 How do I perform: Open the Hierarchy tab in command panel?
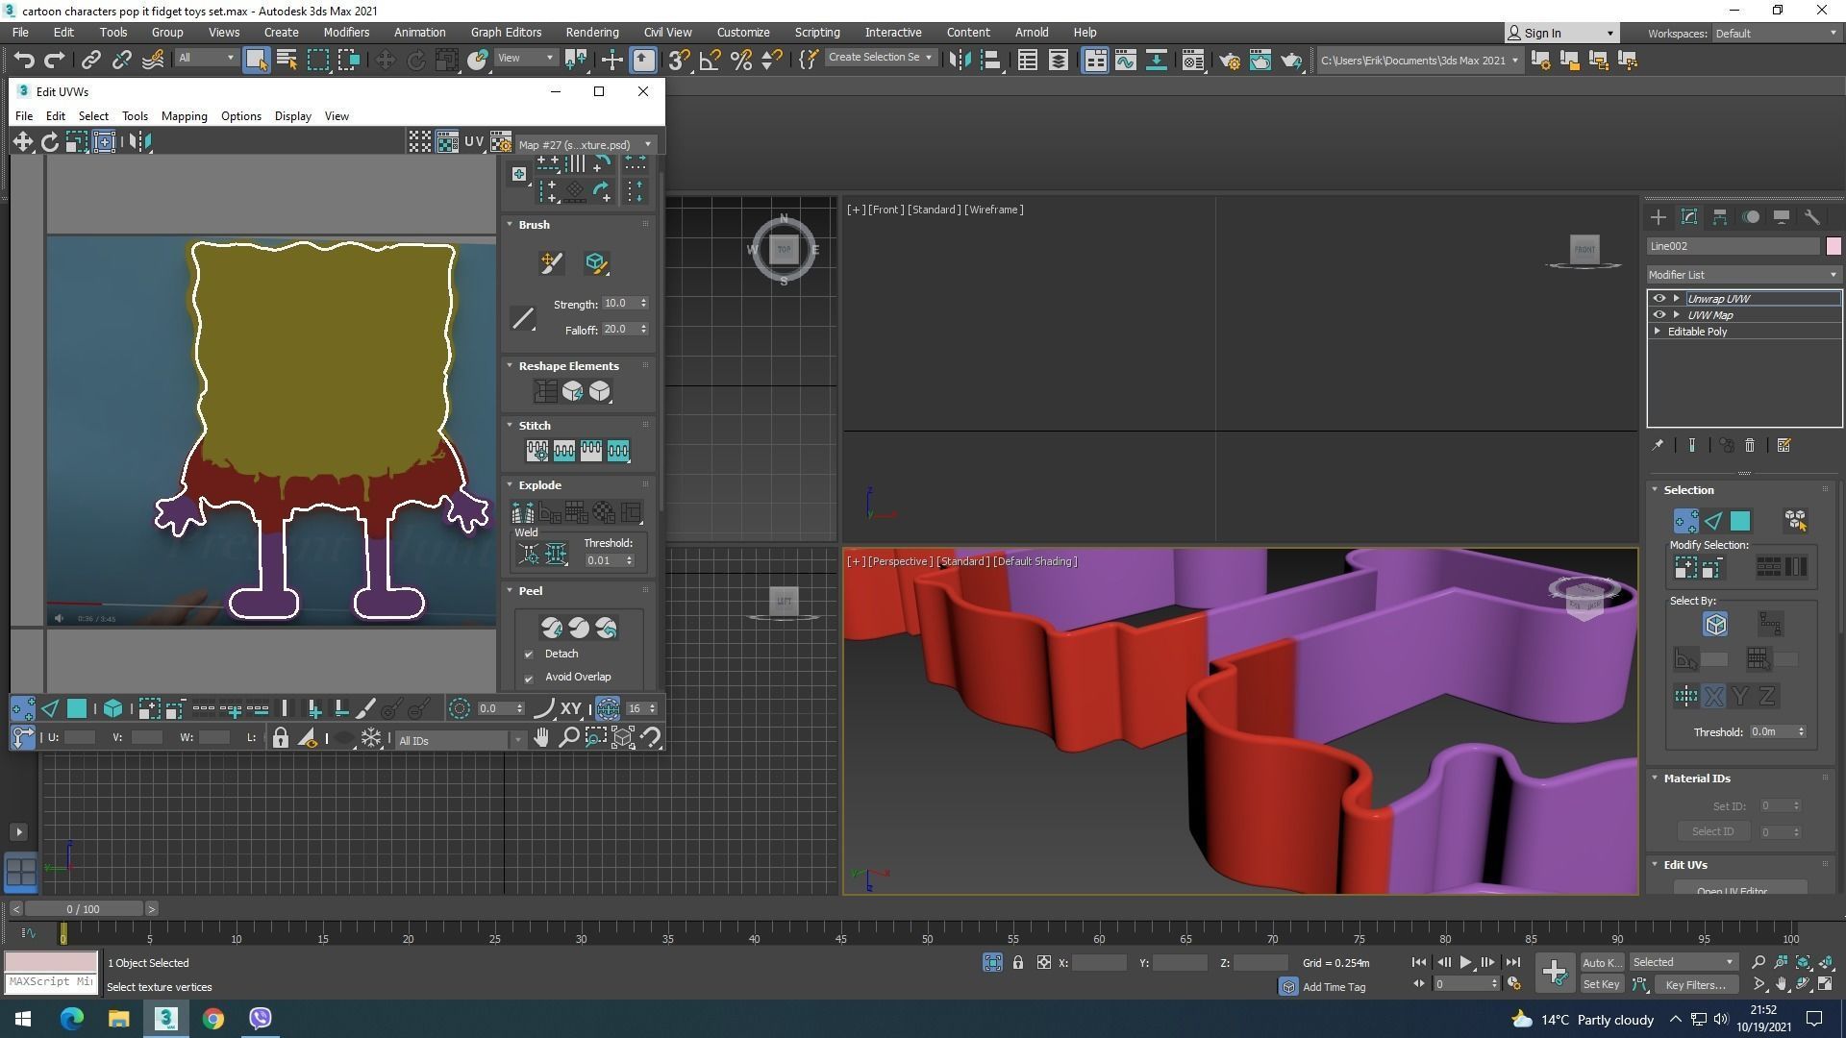tap(1720, 217)
